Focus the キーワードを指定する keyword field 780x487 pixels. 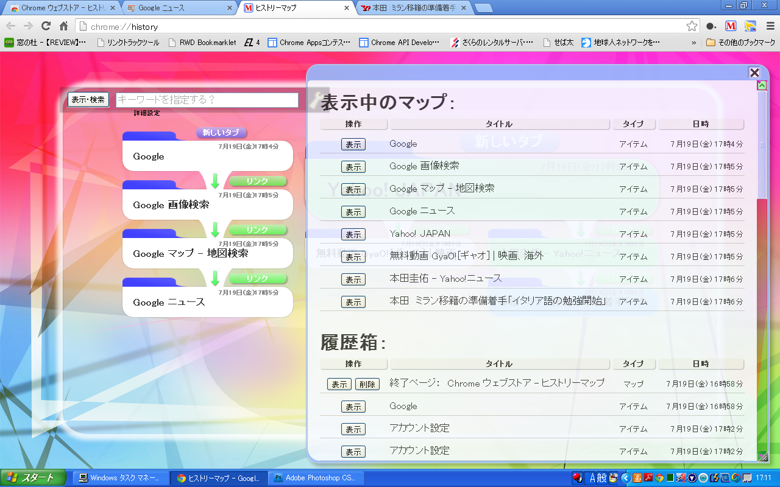click(x=207, y=100)
